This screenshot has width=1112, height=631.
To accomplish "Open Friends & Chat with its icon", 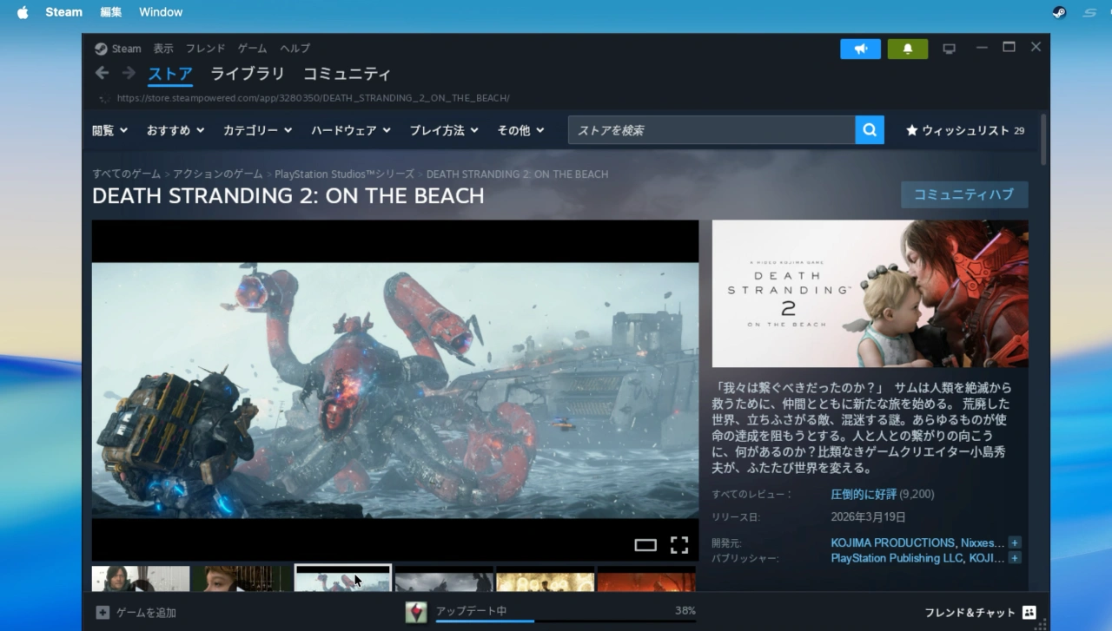I will (1028, 612).
